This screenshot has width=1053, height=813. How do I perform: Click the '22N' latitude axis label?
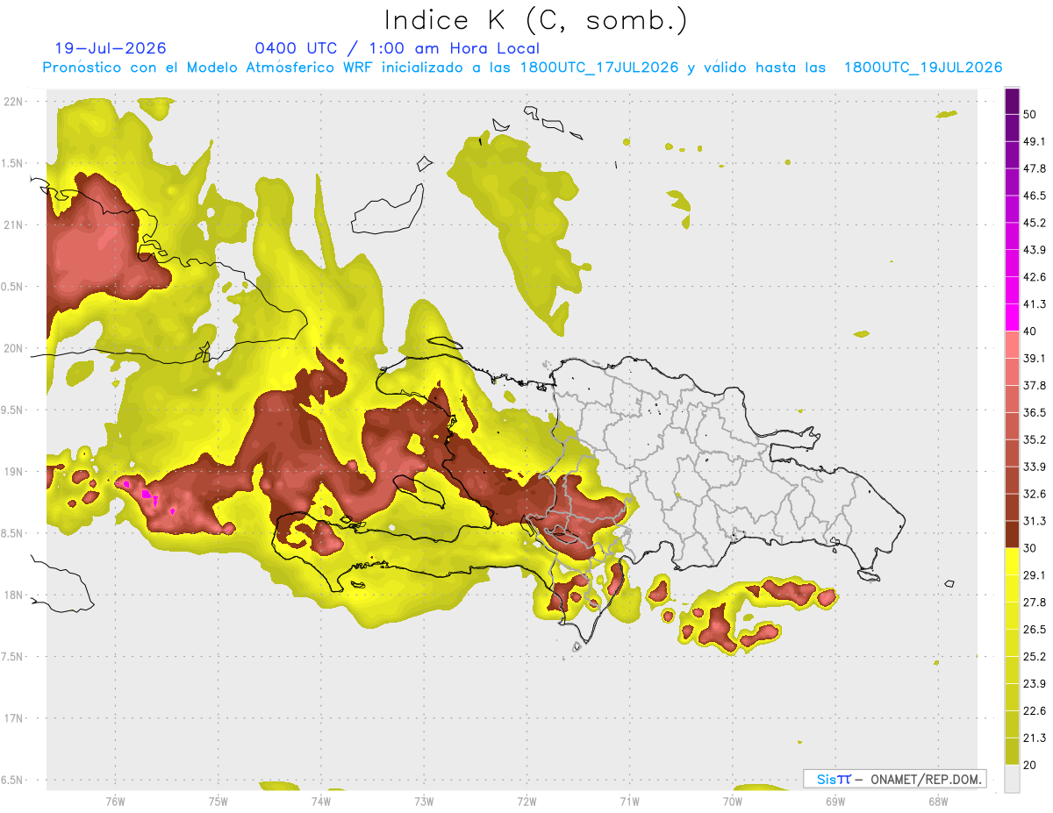13,101
